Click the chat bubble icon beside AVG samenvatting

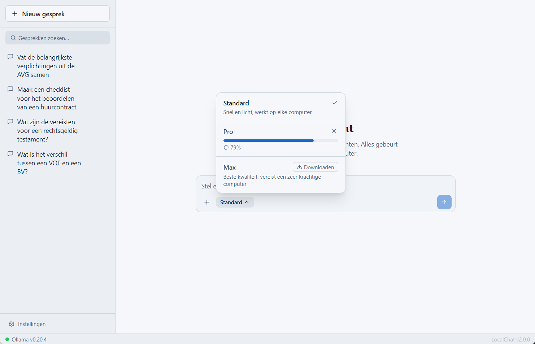10,57
